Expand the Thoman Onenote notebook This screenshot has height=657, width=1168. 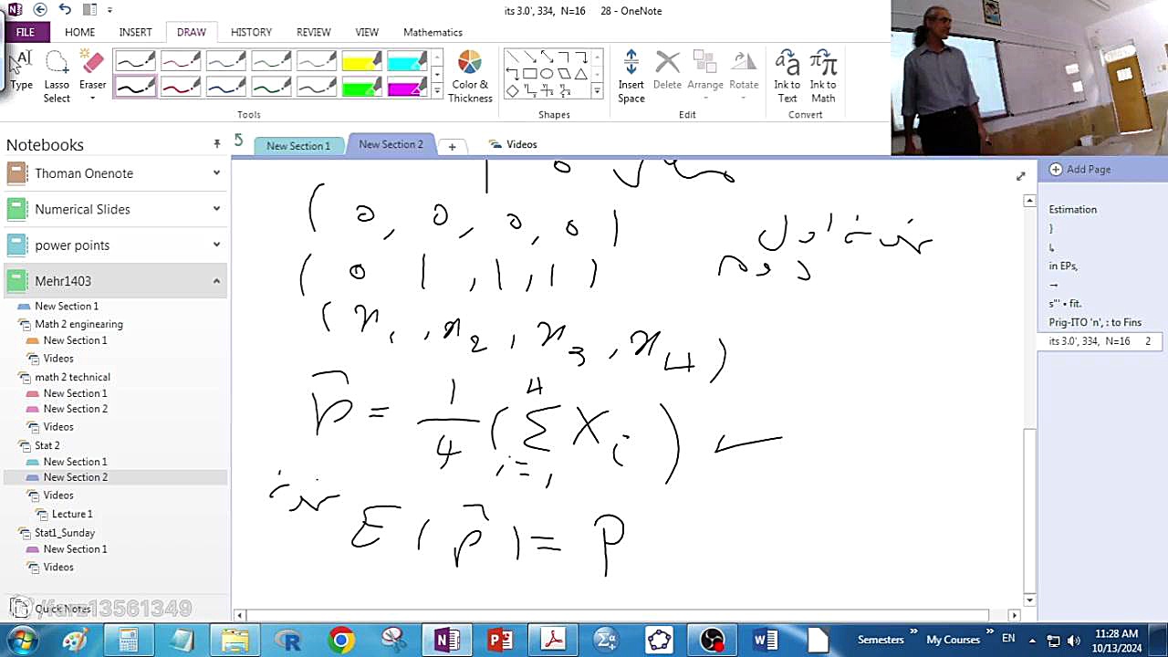click(x=216, y=173)
